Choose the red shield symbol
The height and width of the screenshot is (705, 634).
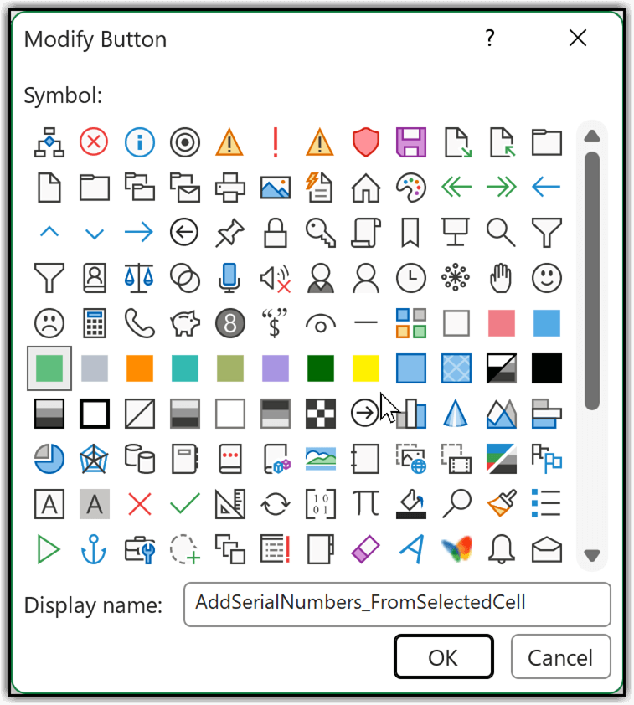(365, 142)
